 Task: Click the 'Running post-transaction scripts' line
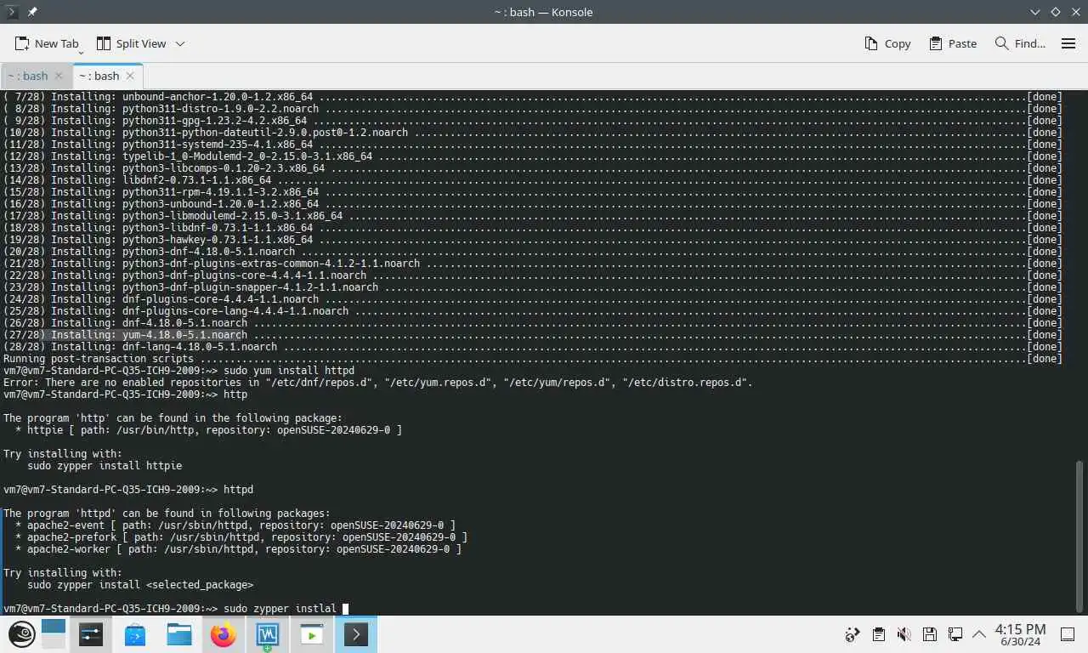coord(533,359)
